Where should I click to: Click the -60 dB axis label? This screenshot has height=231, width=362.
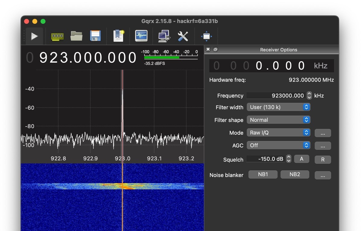[30, 108]
